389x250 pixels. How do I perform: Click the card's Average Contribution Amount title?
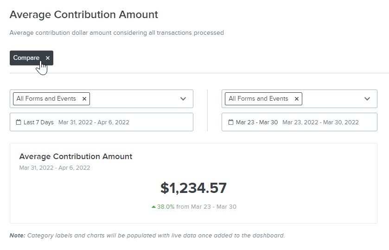point(76,156)
